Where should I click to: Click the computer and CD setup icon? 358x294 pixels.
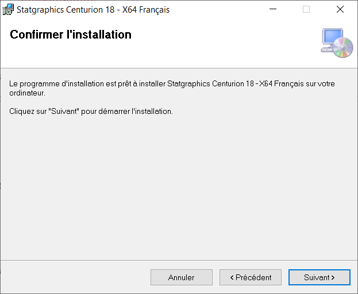tap(337, 43)
